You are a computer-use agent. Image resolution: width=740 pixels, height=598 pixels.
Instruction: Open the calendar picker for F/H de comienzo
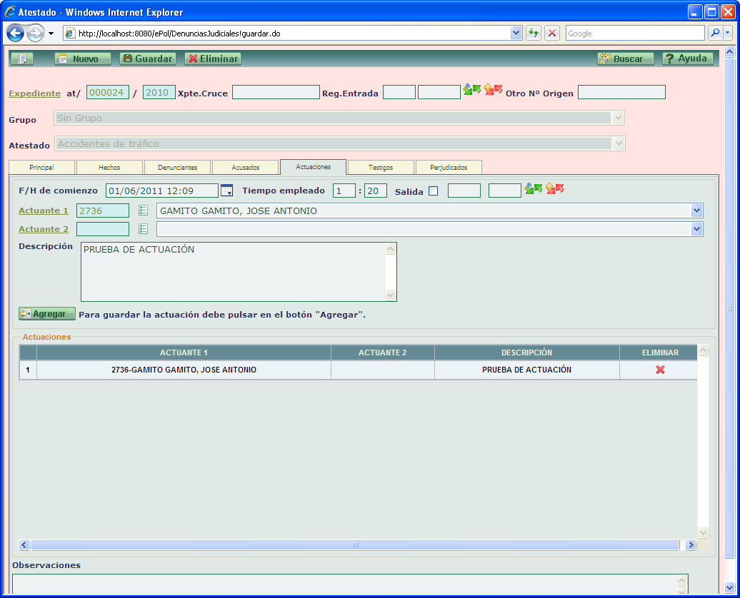tap(226, 191)
